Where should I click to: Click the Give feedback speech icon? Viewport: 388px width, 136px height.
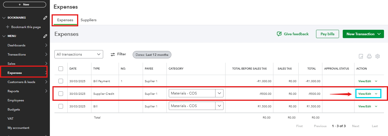tap(279, 34)
